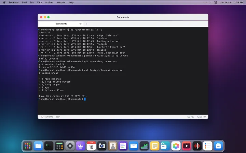
Task: Click the 'Invoices' directory entry
Action: 102,38
